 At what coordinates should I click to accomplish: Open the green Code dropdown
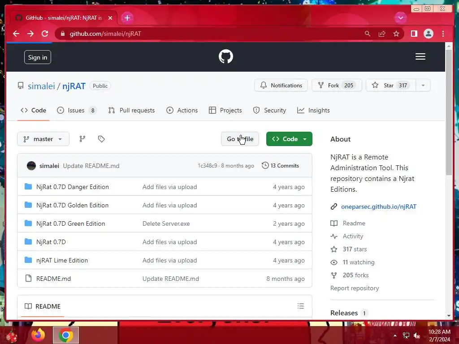click(x=289, y=139)
